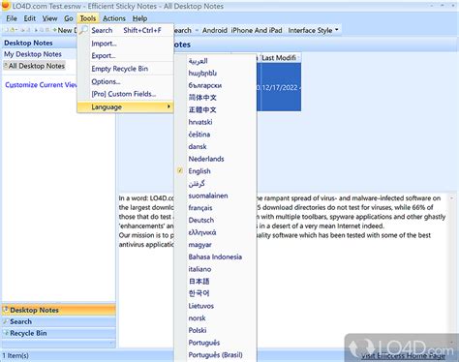This screenshot has width=459, height=362.
Task: Select English language entry
Action: coord(215,171)
